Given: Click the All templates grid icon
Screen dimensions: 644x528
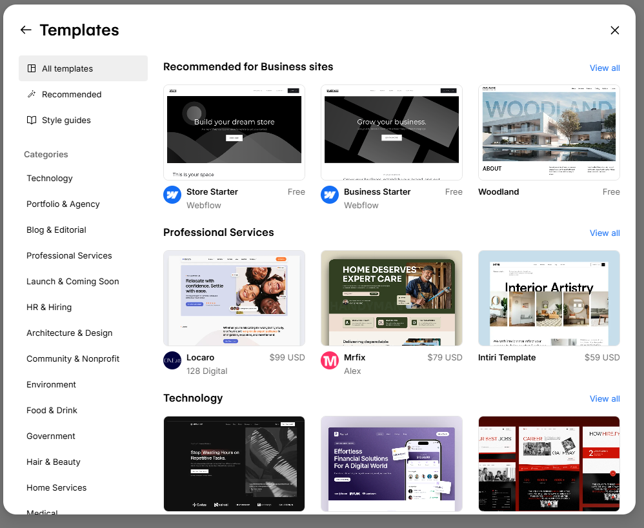Looking at the screenshot, I should pos(32,68).
